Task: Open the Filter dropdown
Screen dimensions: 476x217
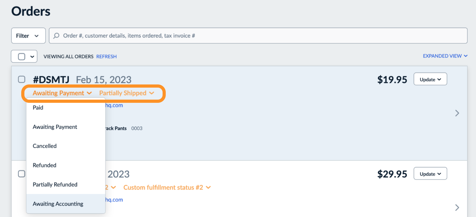Action: pos(28,36)
